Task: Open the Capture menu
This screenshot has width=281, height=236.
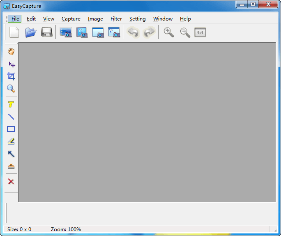Action: coord(71,19)
